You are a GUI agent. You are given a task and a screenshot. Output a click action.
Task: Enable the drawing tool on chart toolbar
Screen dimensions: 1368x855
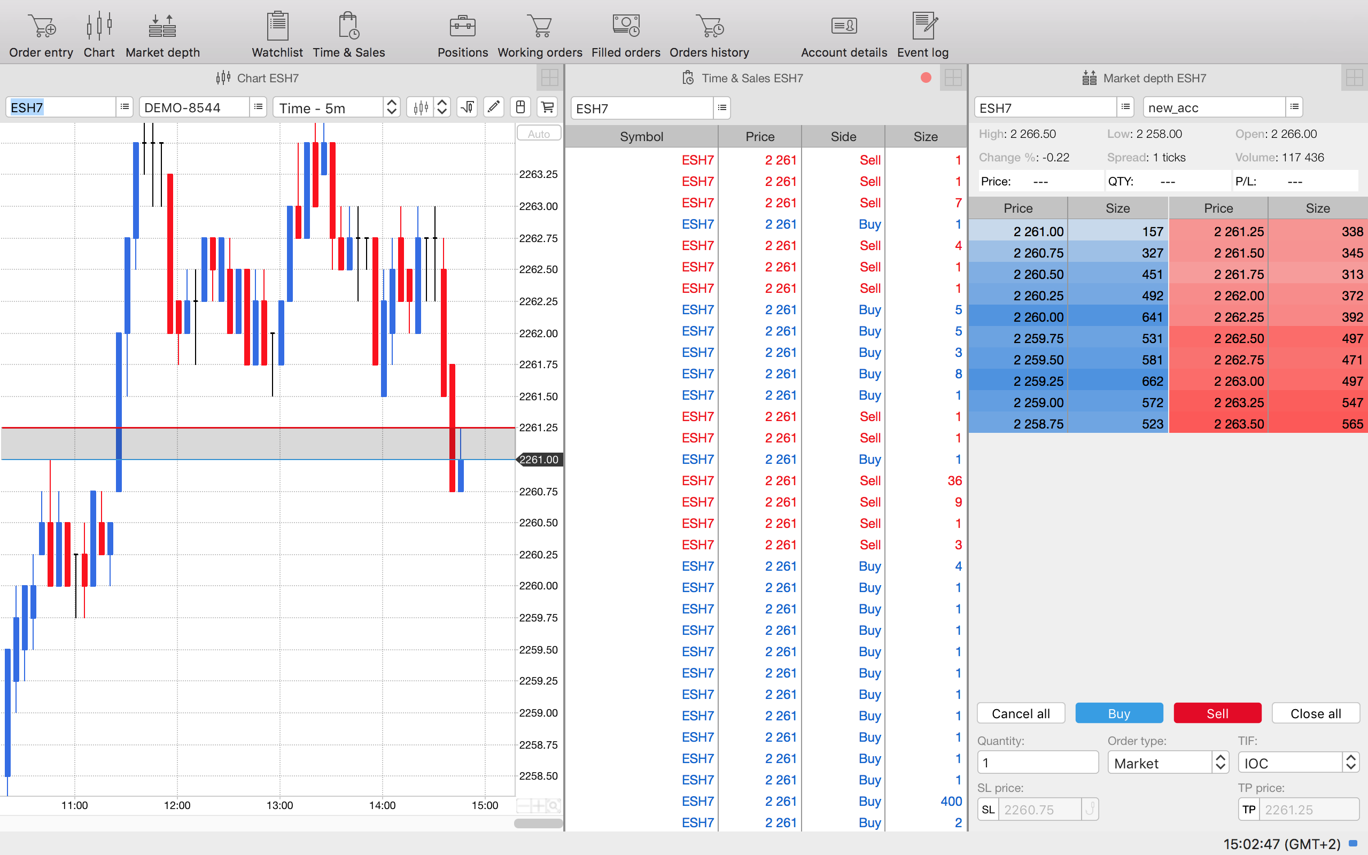click(x=495, y=107)
